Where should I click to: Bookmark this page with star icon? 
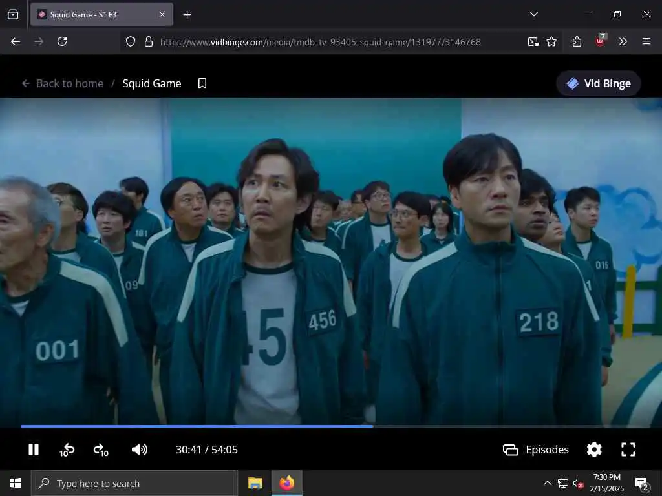coord(551,42)
